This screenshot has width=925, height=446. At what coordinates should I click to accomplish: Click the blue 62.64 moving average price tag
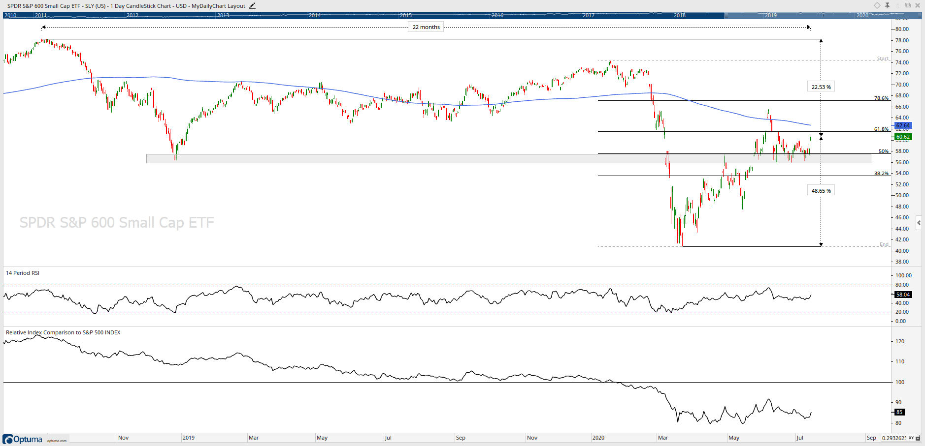pyautogui.click(x=903, y=126)
